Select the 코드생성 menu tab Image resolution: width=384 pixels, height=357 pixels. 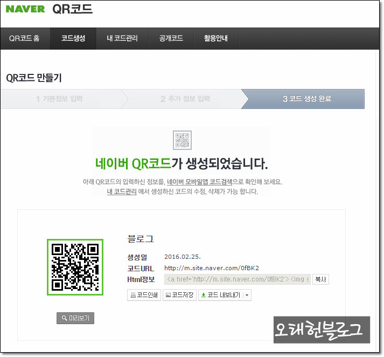coord(73,38)
